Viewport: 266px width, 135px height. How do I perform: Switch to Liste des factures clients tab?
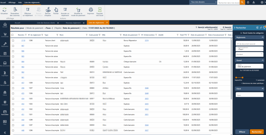[x=46, y=23]
